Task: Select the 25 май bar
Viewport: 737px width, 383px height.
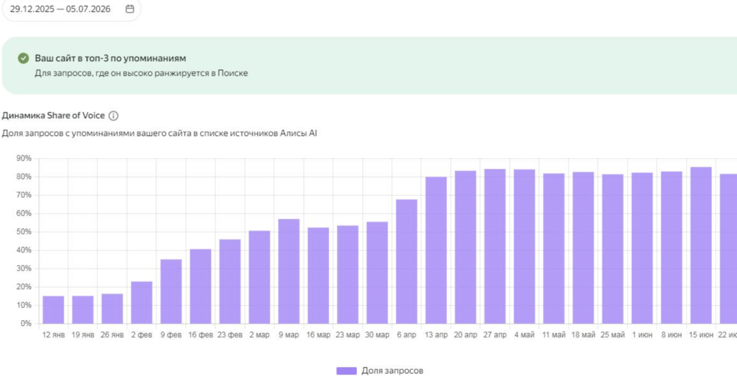Action: pos(613,249)
